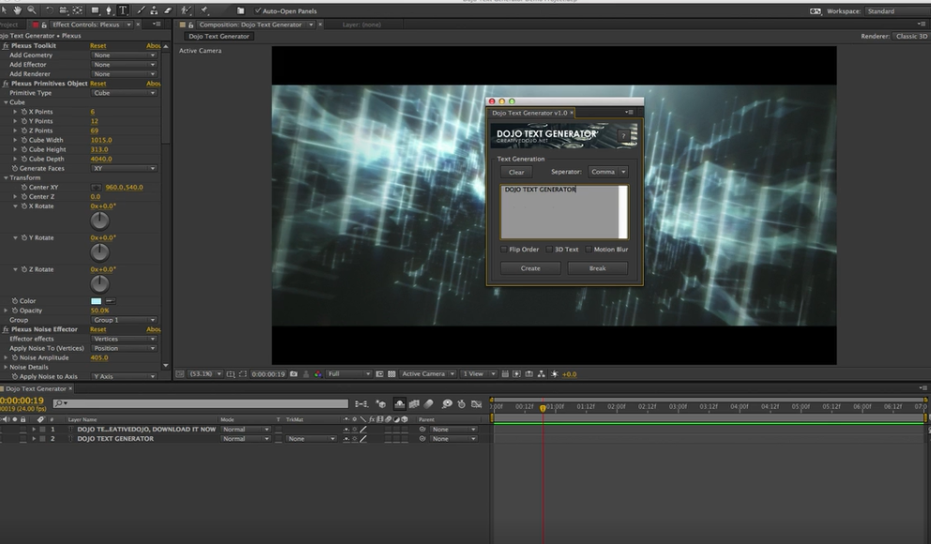Toggle Auto-Open Panels checkbox
This screenshot has width=931, height=544.
click(x=258, y=10)
